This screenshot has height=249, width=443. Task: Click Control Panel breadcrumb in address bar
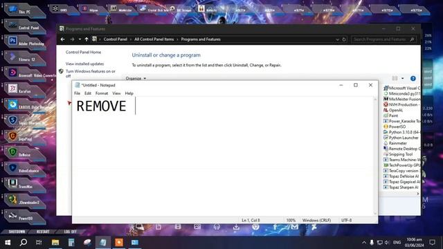click(x=116, y=39)
